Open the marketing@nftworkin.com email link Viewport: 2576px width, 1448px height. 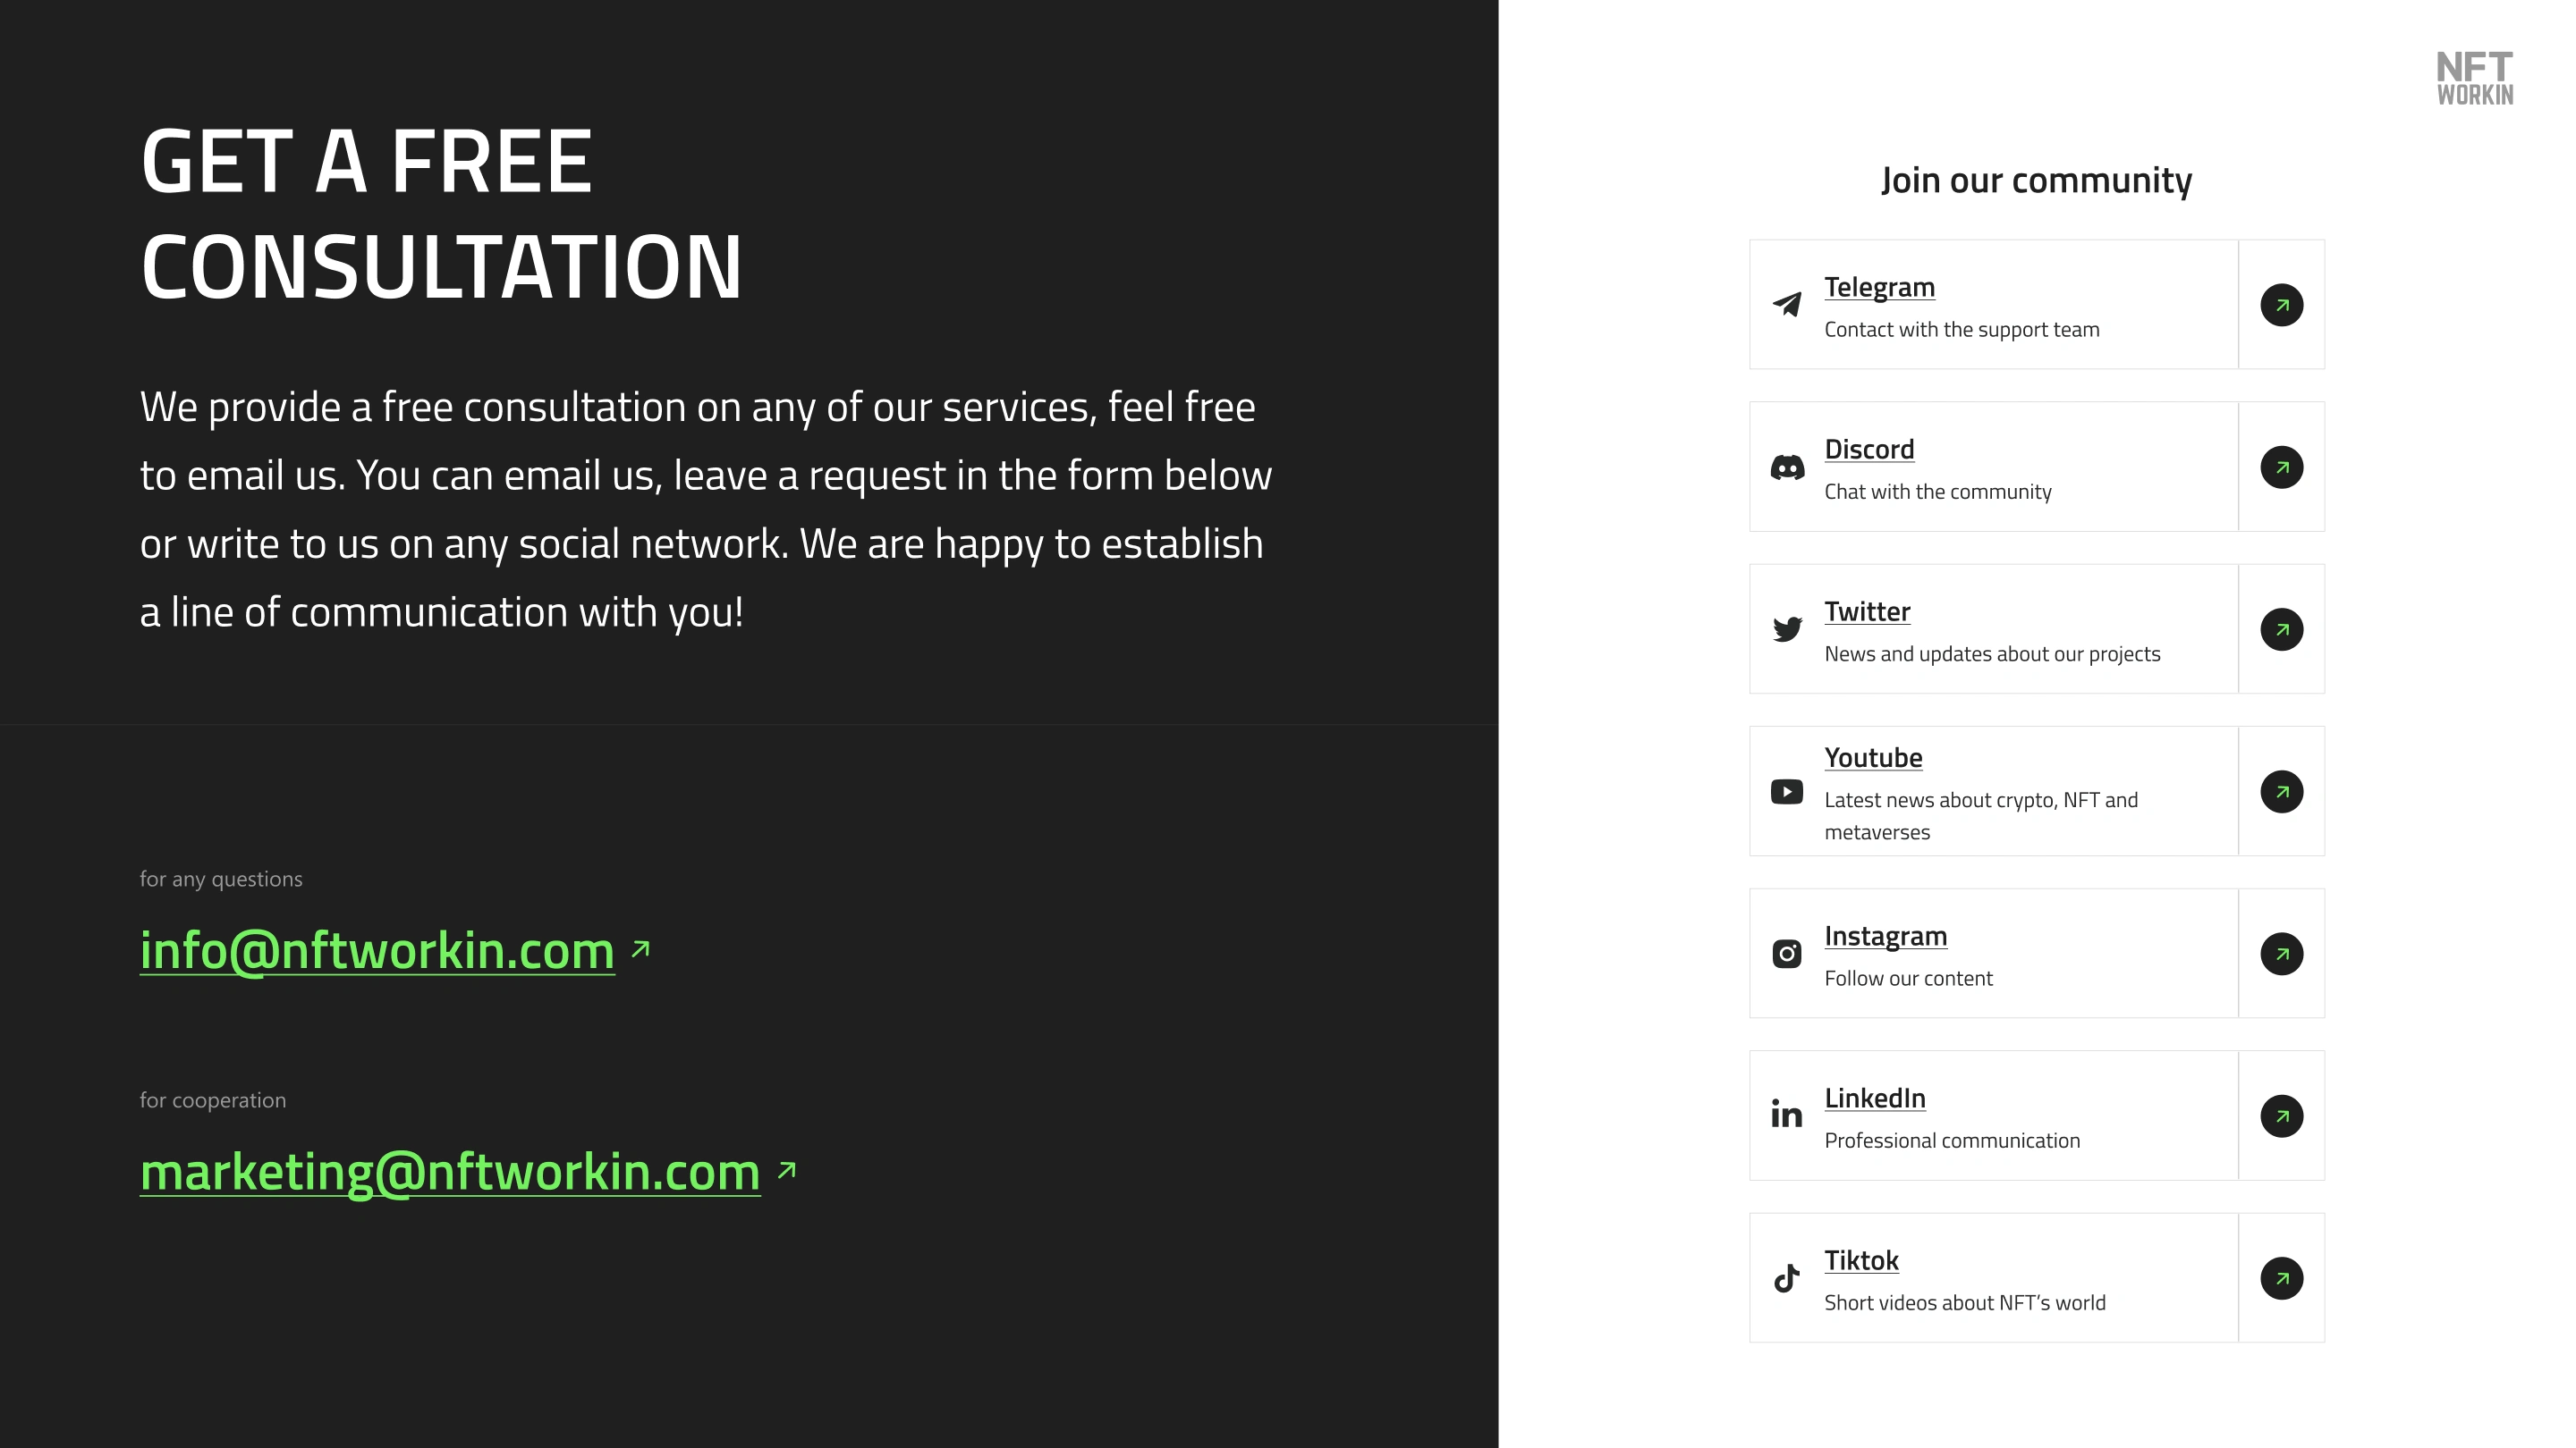[450, 1171]
